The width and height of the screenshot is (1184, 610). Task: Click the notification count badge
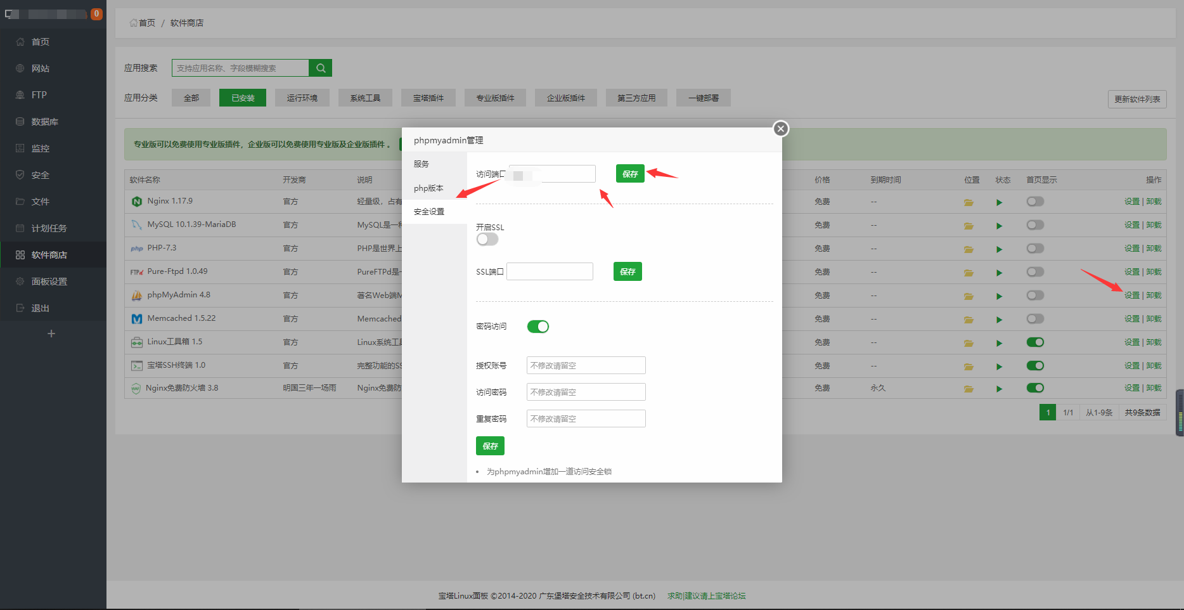[x=97, y=13]
